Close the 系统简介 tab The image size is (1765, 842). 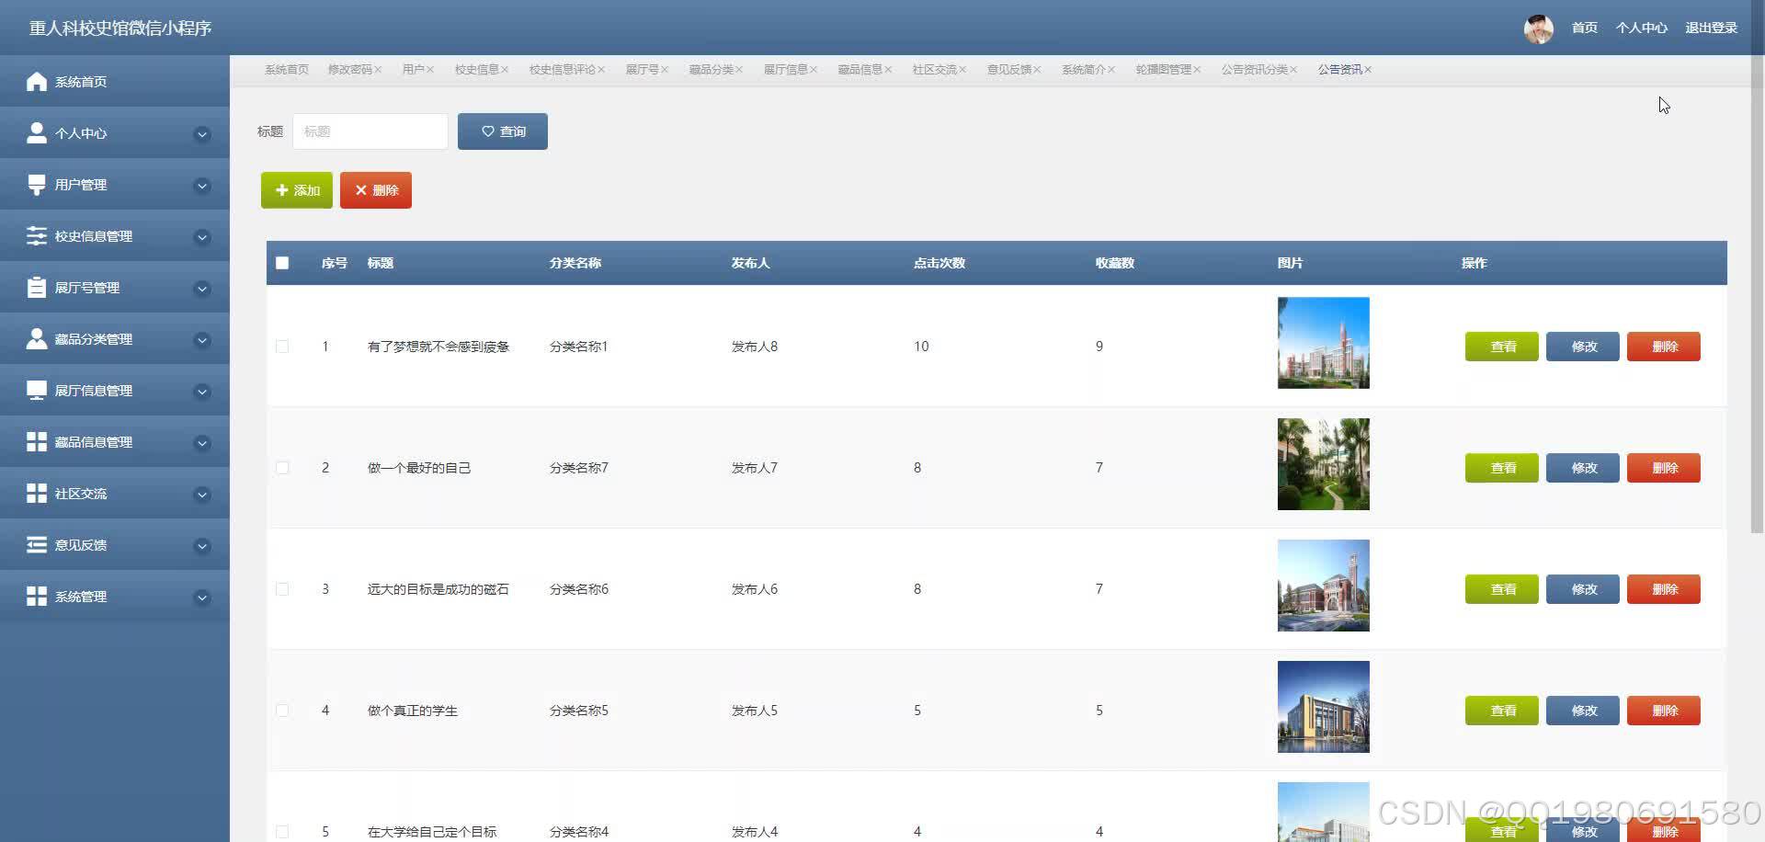(1111, 70)
